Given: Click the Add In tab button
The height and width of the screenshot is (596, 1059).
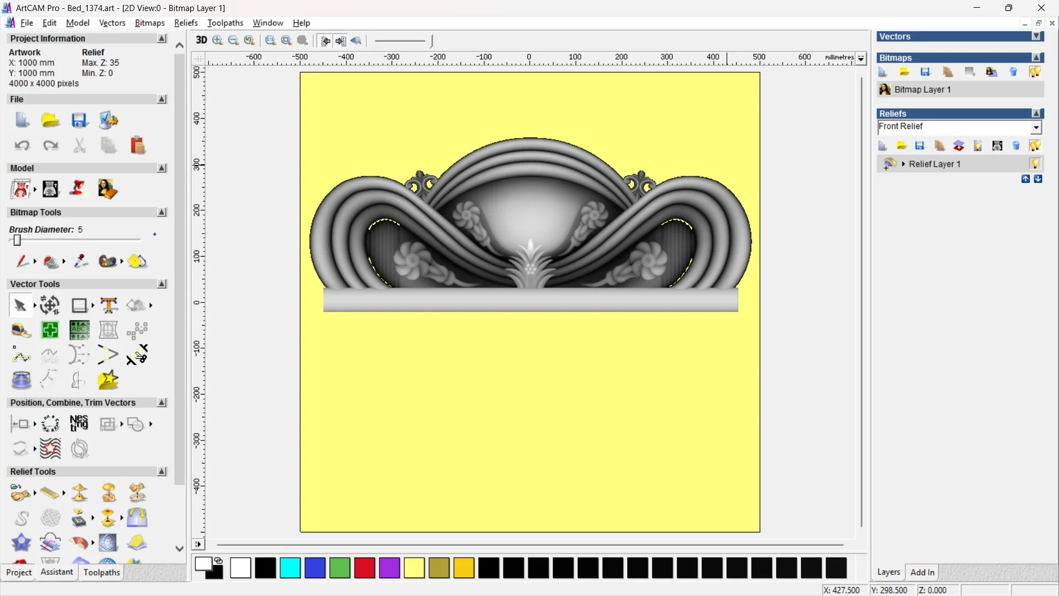Looking at the screenshot, I should click(x=922, y=572).
